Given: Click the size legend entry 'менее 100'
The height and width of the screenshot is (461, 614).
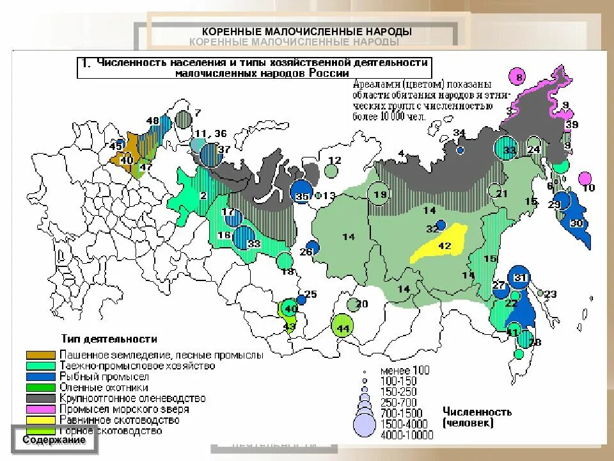Looking at the screenshot, I should click(405, 371).
